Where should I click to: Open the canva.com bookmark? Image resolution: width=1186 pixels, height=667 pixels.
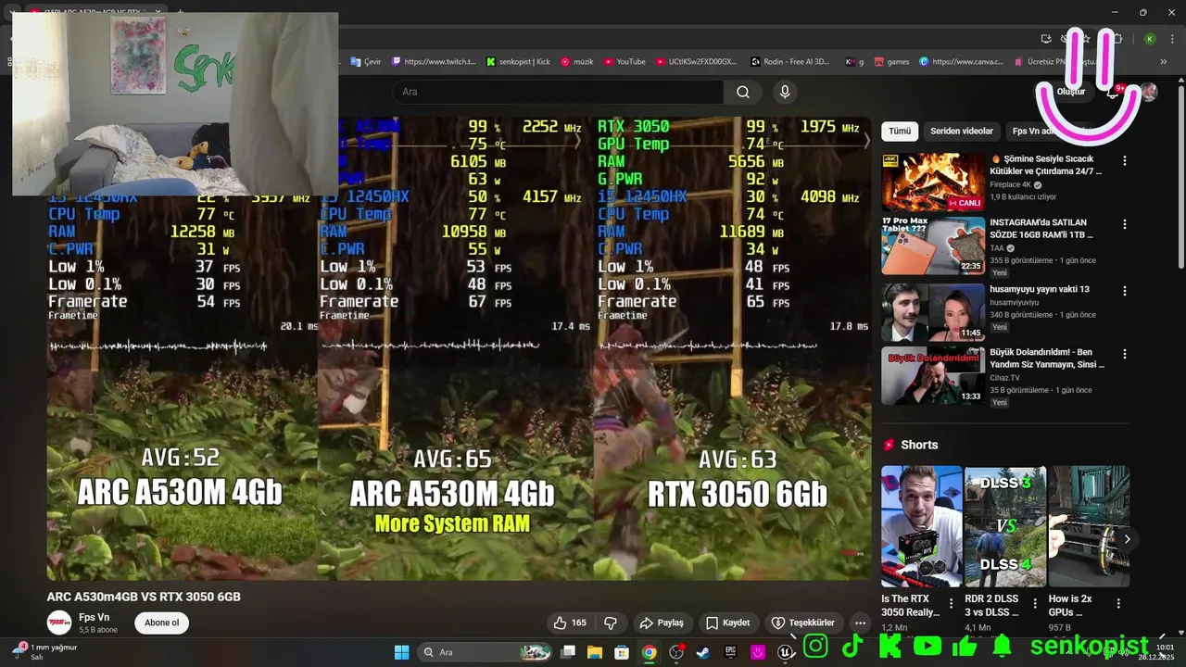[961, 62]
